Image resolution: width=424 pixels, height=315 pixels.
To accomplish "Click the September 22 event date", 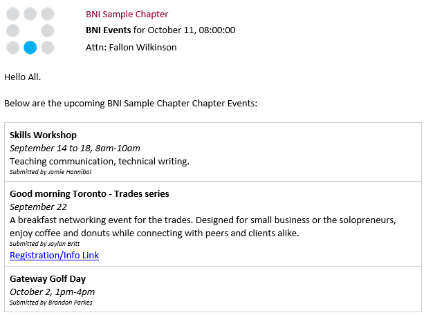I will point(38,207).
